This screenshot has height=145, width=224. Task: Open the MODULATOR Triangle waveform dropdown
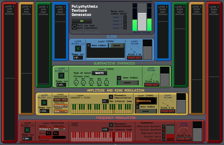61,106
